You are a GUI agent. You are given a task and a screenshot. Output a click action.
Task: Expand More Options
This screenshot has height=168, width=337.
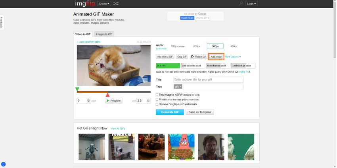(233, 57)
